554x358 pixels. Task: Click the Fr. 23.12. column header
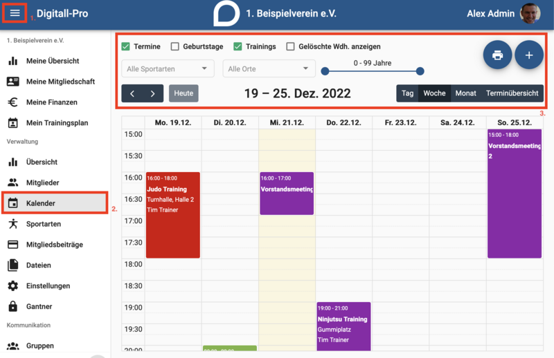pos(401,123)
